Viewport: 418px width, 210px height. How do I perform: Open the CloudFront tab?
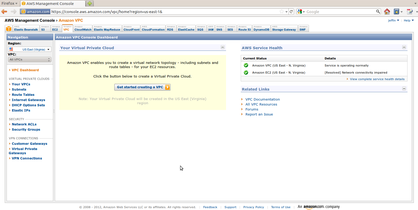click(x=131, y=29)
